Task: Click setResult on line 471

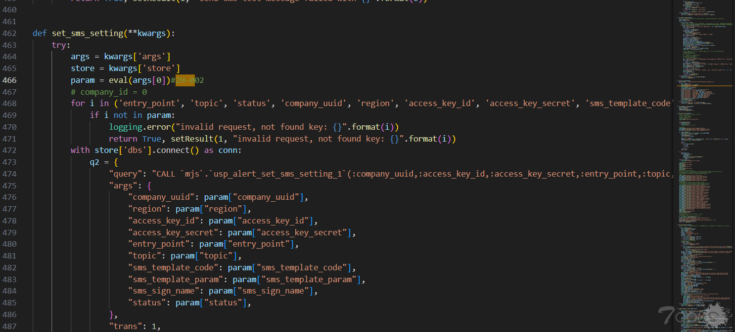Action: coord(190,139)
